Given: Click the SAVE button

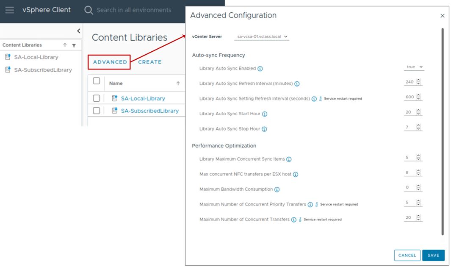Looking at the screenshot, I should 433,255.
